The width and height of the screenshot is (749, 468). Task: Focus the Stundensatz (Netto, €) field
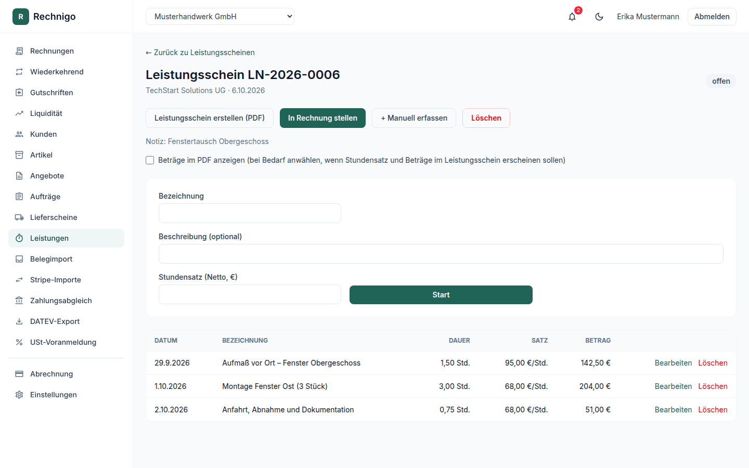250,294
